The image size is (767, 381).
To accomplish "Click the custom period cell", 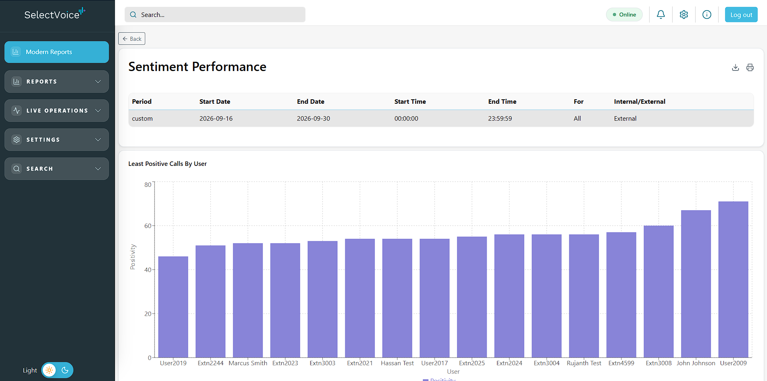I will (x=142, y=119).
